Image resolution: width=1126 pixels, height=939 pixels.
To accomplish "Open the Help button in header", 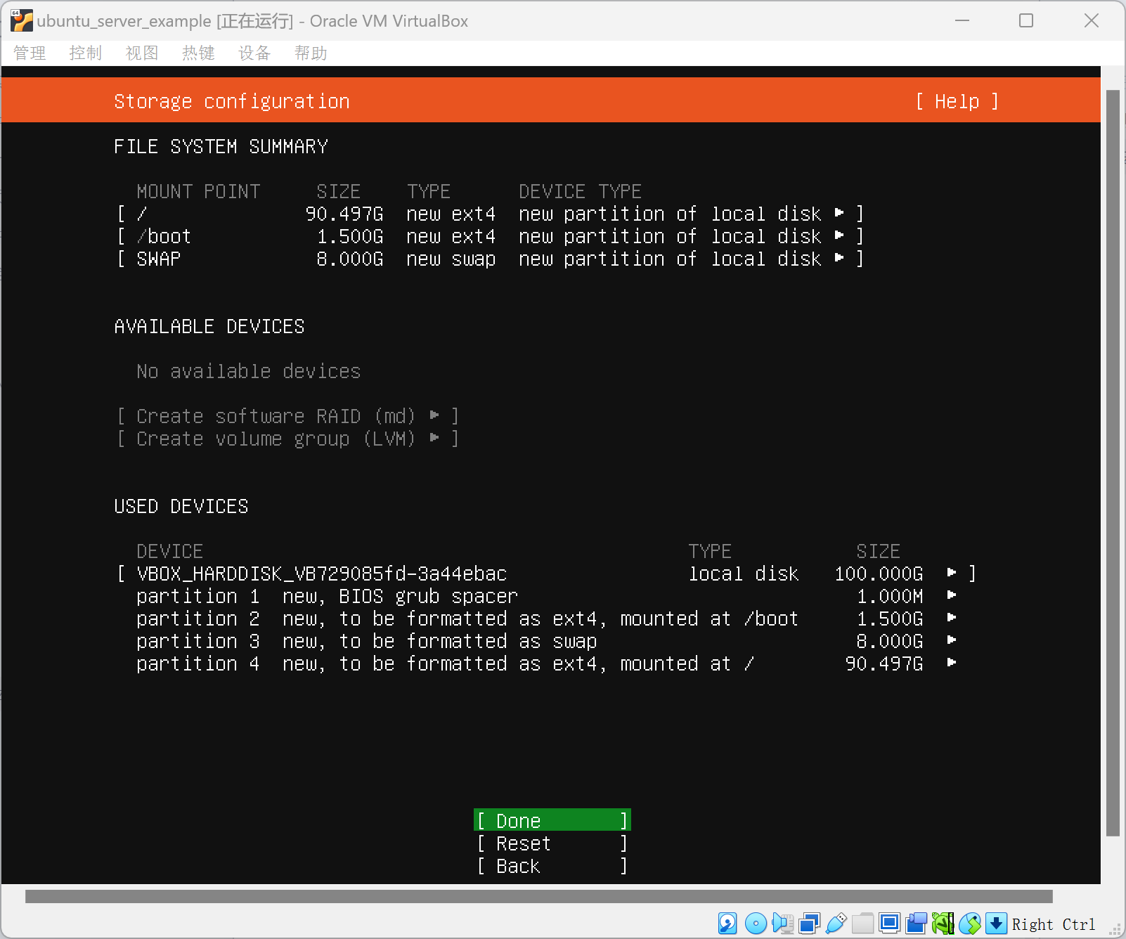I will [957, 101].
